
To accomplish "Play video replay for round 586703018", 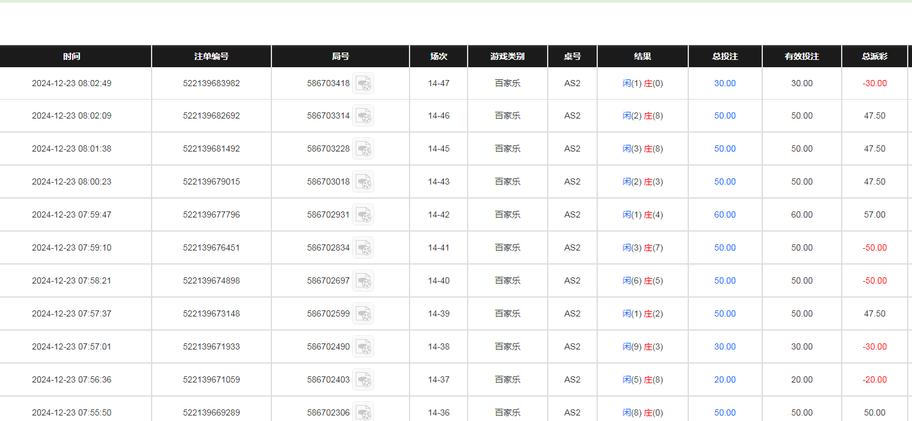I will click(x=363, y=182).
